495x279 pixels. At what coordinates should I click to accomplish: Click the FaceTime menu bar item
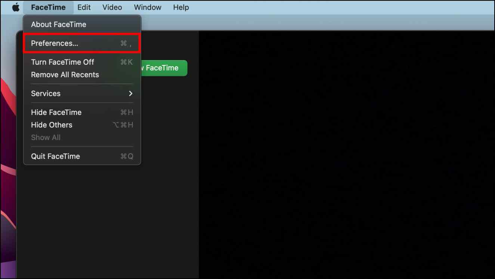click(x=48, y=7)
